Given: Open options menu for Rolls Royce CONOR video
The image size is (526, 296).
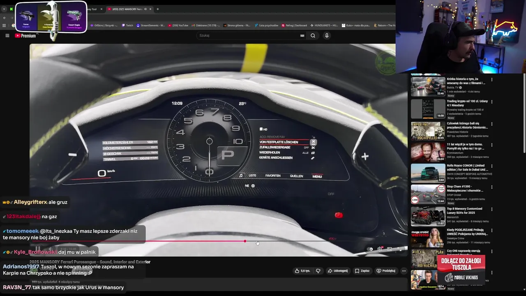Looking at the screenshot, I should [491, 166].
